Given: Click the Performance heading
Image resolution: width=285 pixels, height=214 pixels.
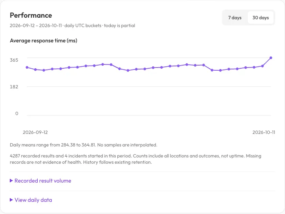Looking at the screenshot, I should coord(31,15).
